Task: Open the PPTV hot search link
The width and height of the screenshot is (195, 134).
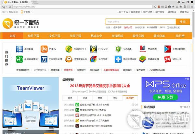Action: pos(162,28)
